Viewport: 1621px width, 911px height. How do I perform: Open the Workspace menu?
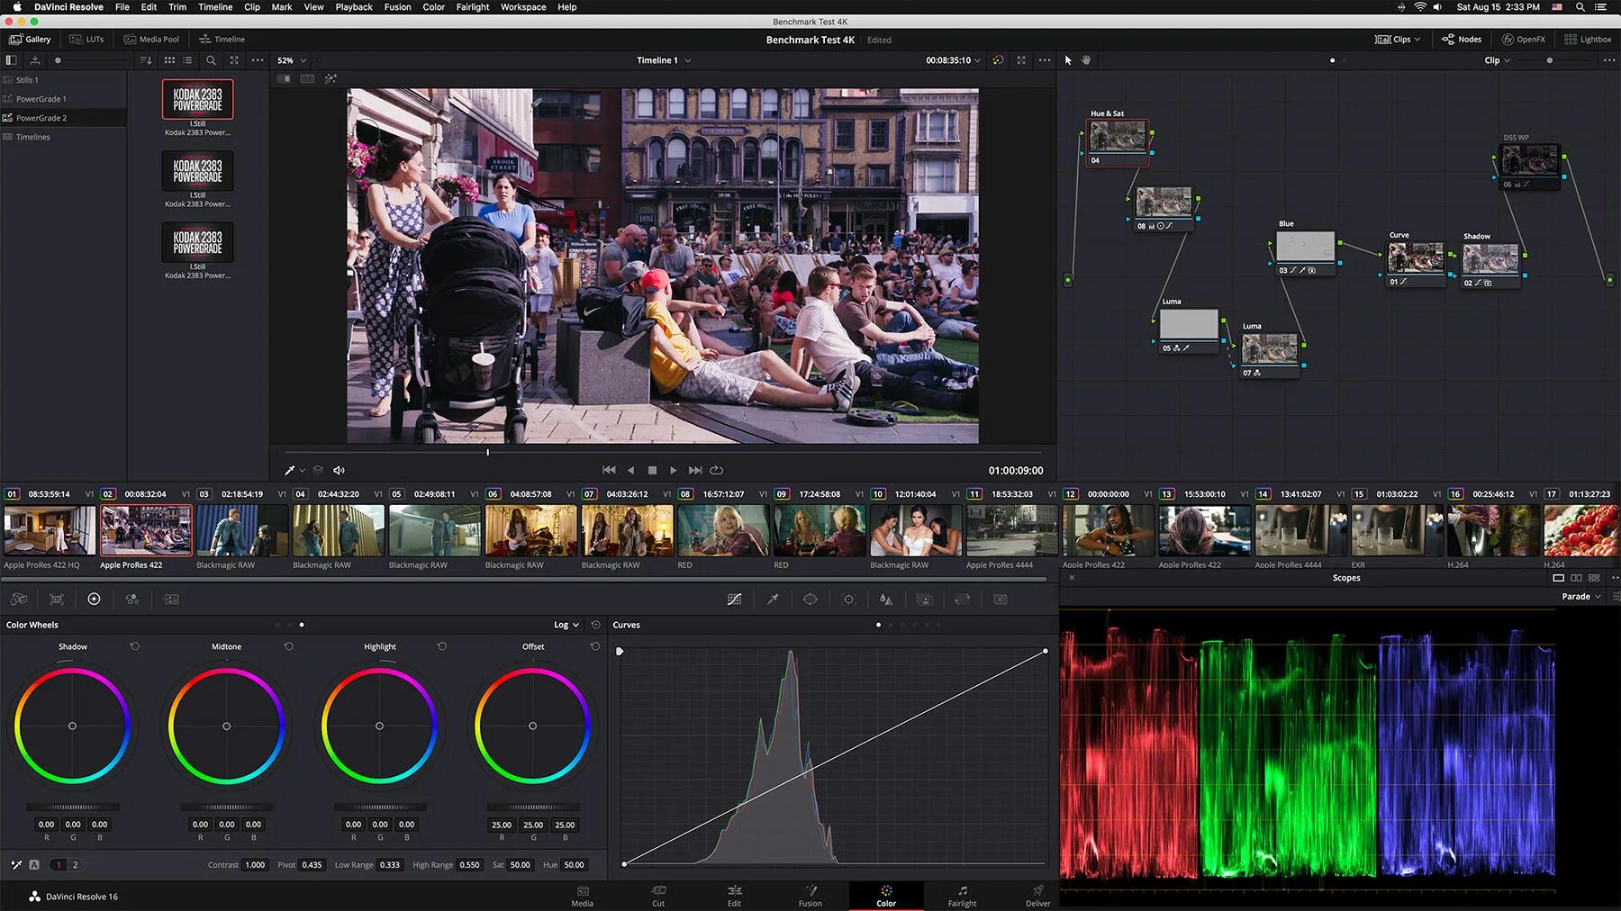pos(523,7)
